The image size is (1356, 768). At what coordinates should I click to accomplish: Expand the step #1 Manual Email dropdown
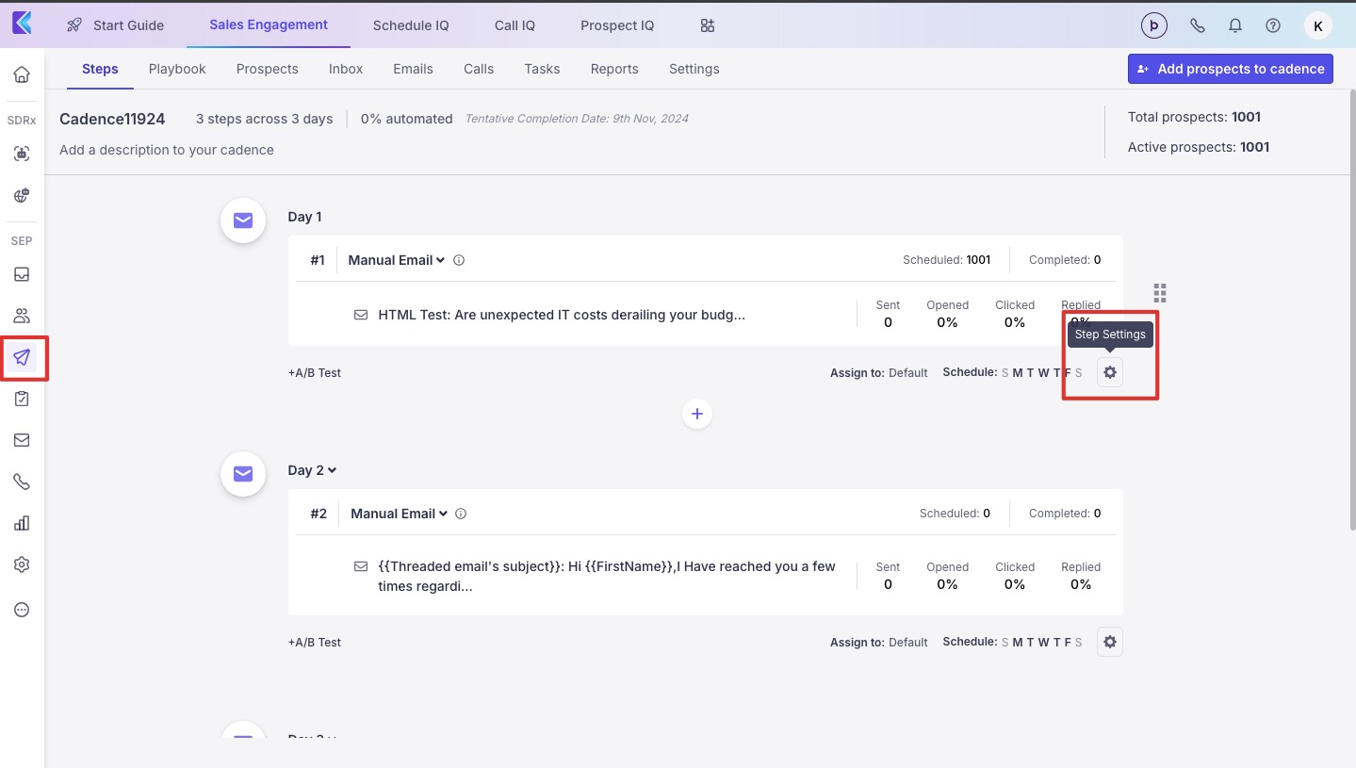pos(397,260)
